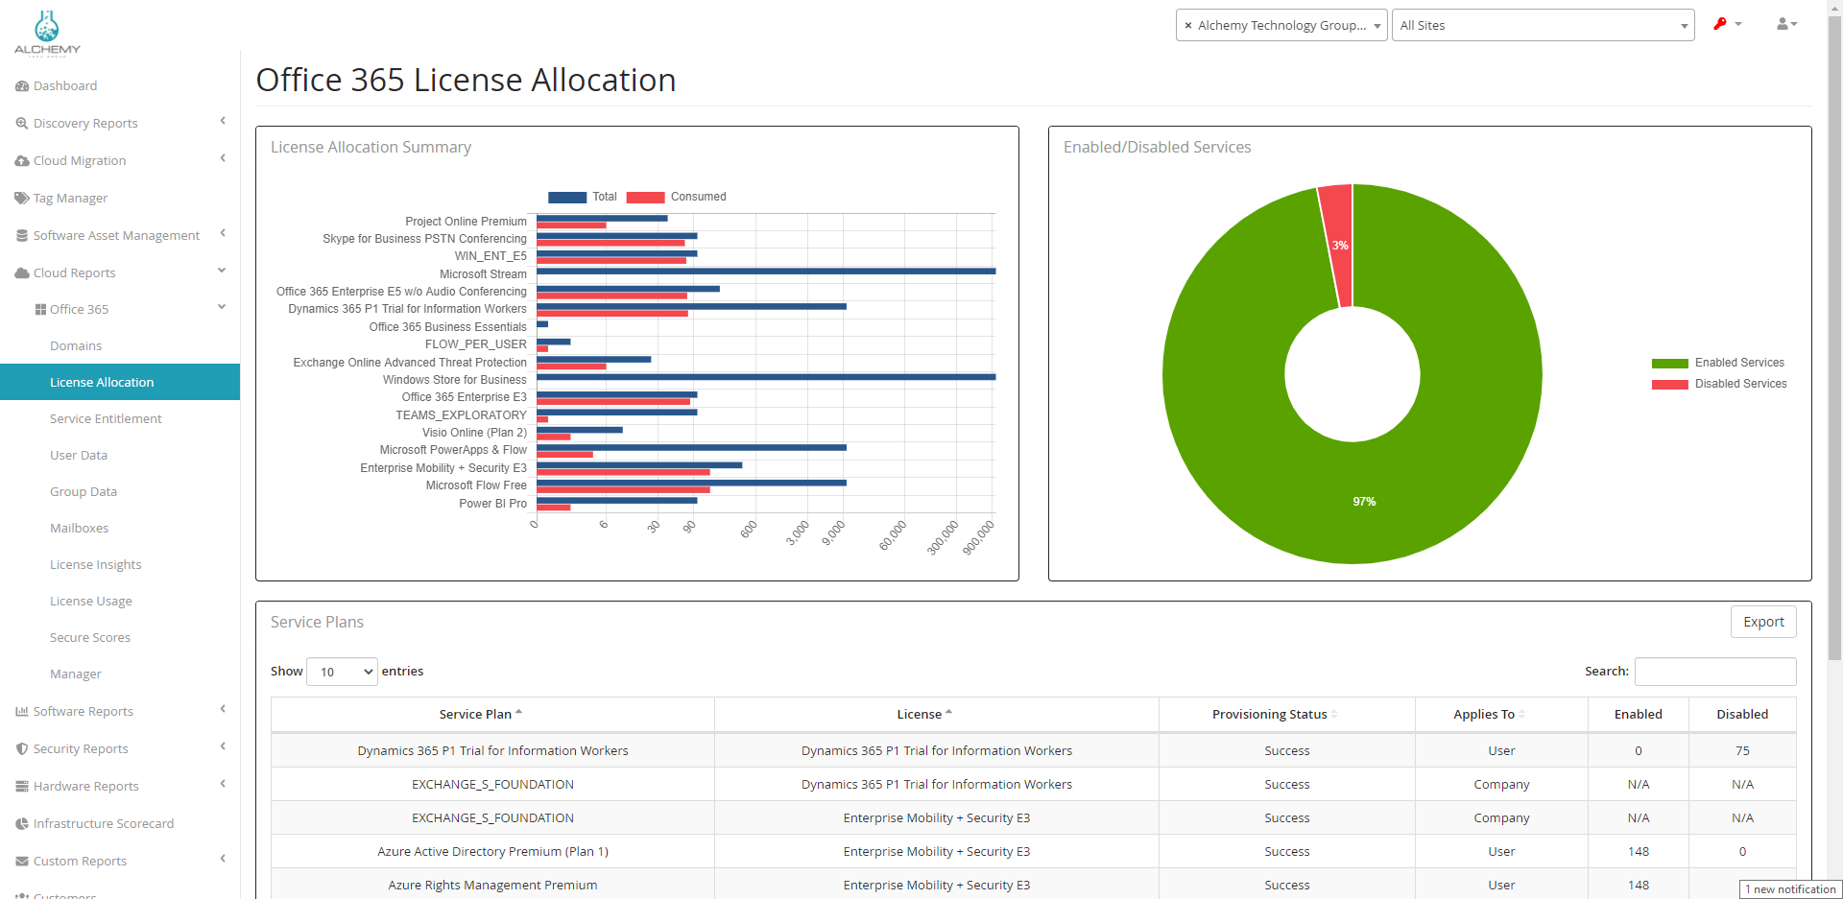Open the show entries count dropdown
Screen dimensions: 1843x899
pos(342,672)
